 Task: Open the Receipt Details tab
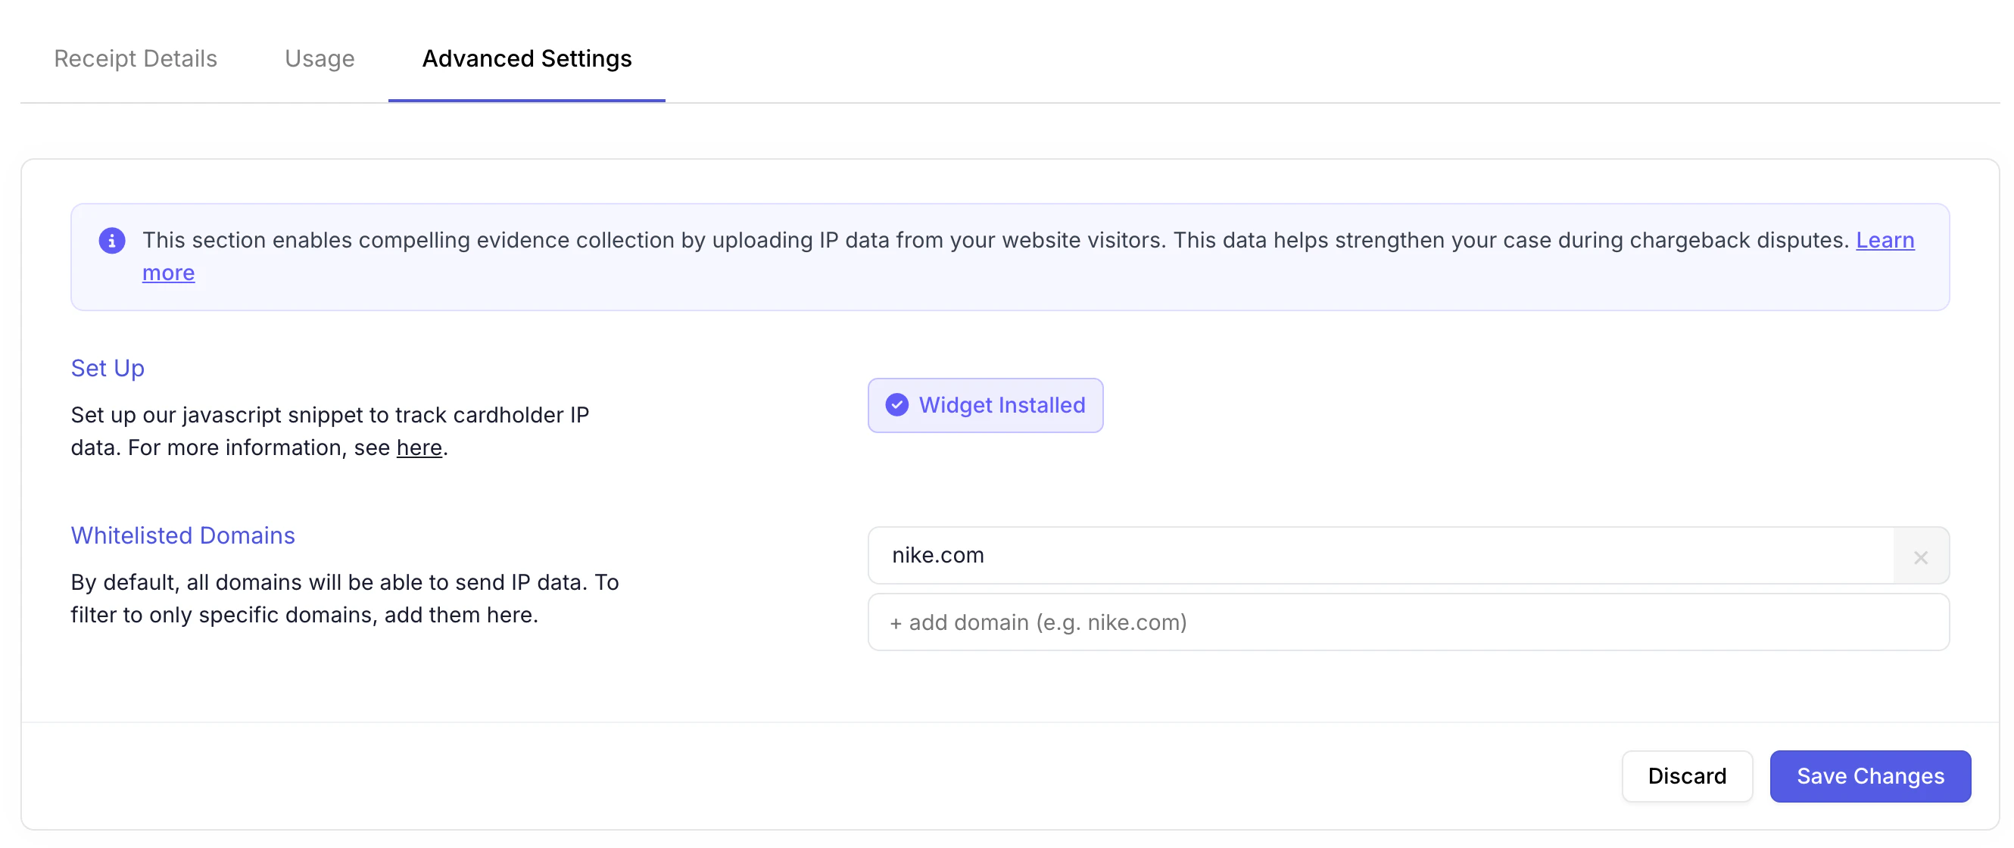pos(136,58)
